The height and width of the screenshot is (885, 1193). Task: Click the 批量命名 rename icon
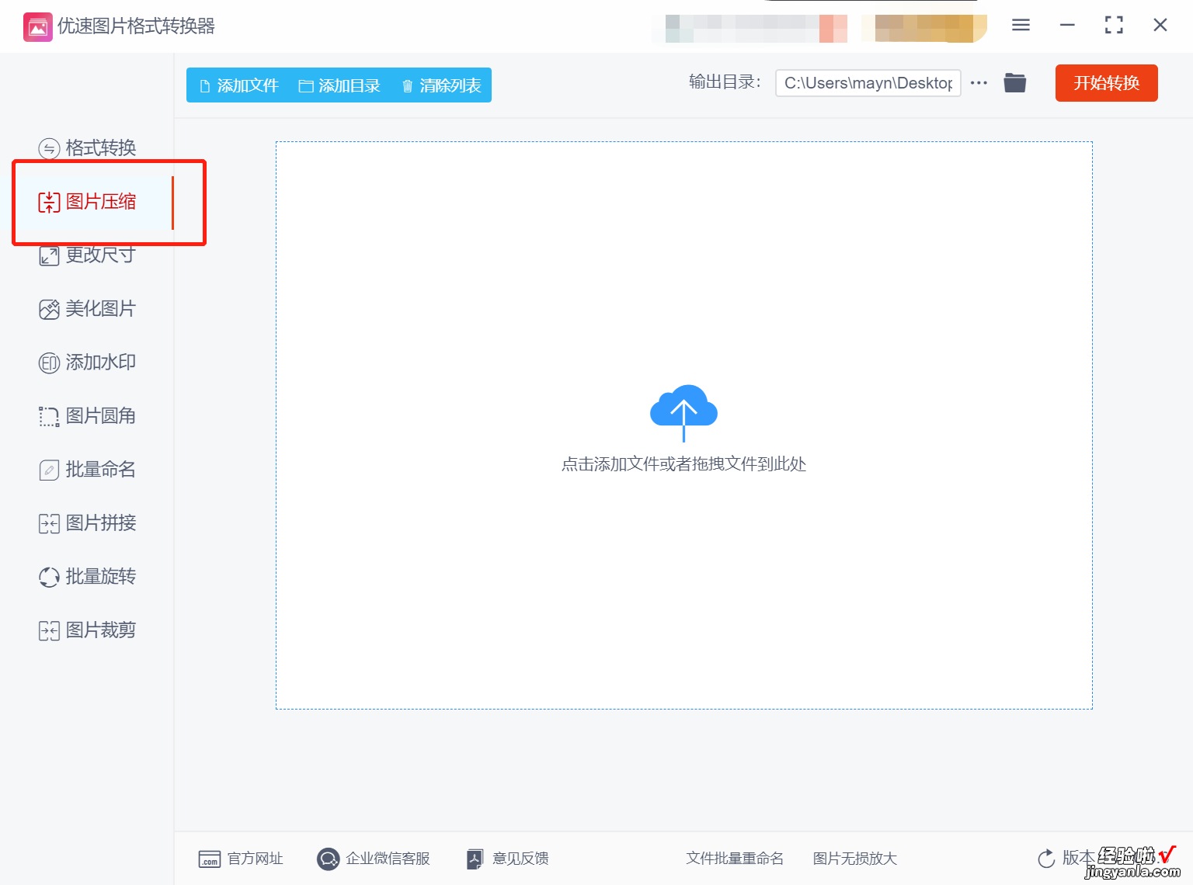point(49,470)
